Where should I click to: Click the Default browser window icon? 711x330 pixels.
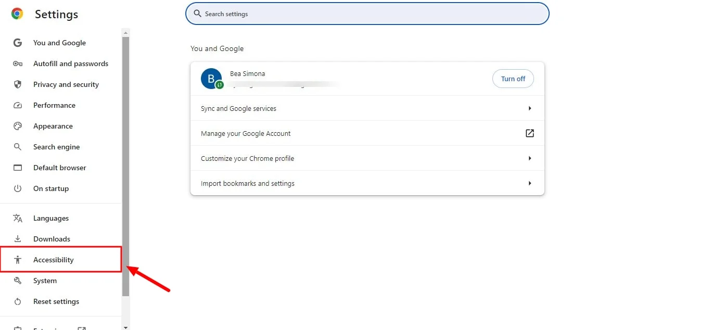click(x=18, y=168)
